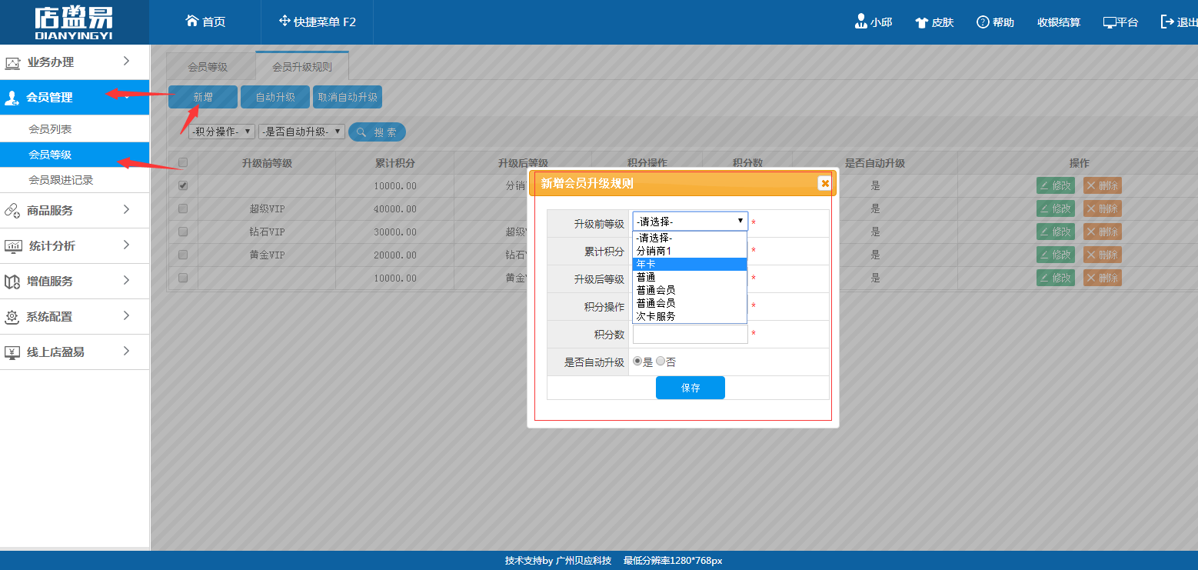Click the 自动升级 button

(x=275, y=97)
